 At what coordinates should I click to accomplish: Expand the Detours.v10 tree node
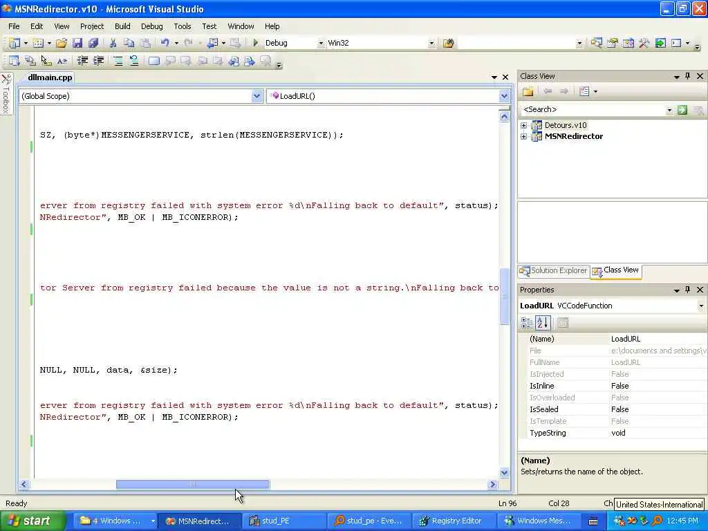(x=523, y=125)
